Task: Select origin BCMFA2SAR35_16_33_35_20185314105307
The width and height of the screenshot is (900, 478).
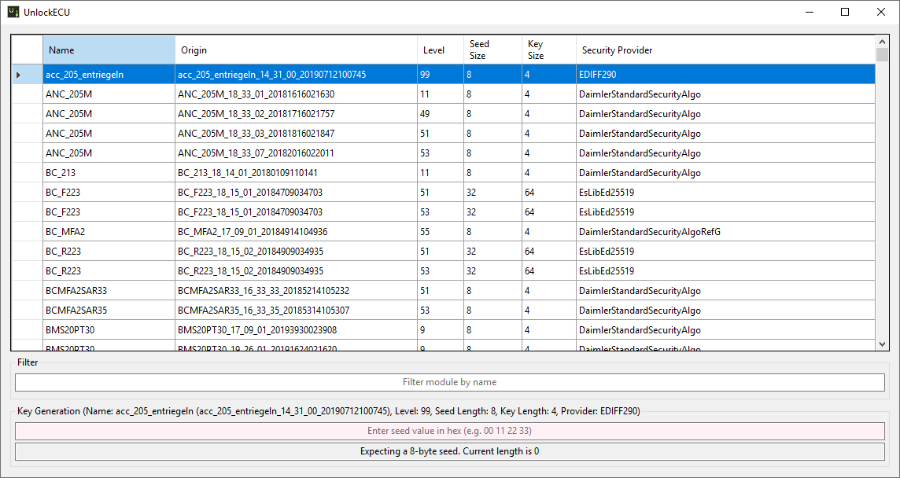Action: 296,310
